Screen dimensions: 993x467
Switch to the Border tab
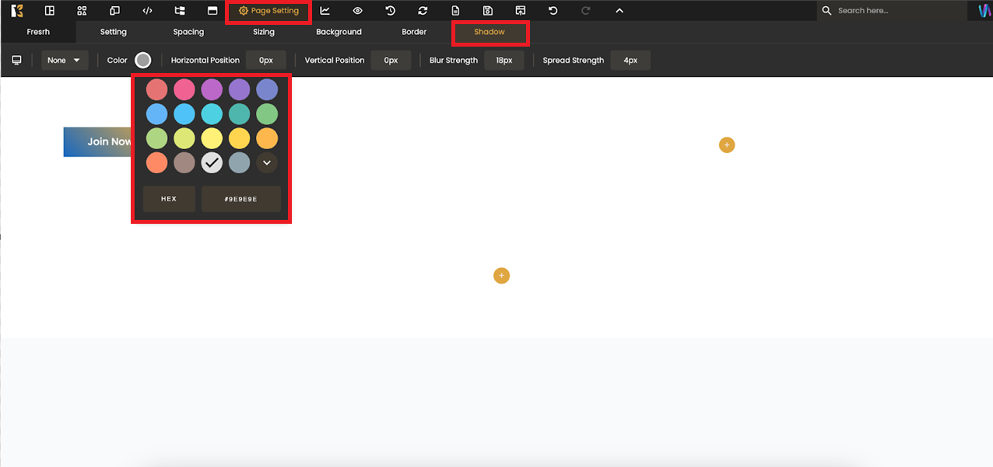pos(414,32)
